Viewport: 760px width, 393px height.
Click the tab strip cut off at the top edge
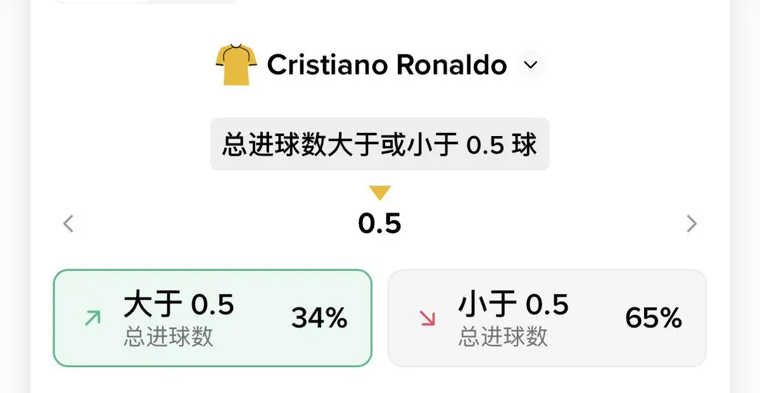tap(147, 2)
